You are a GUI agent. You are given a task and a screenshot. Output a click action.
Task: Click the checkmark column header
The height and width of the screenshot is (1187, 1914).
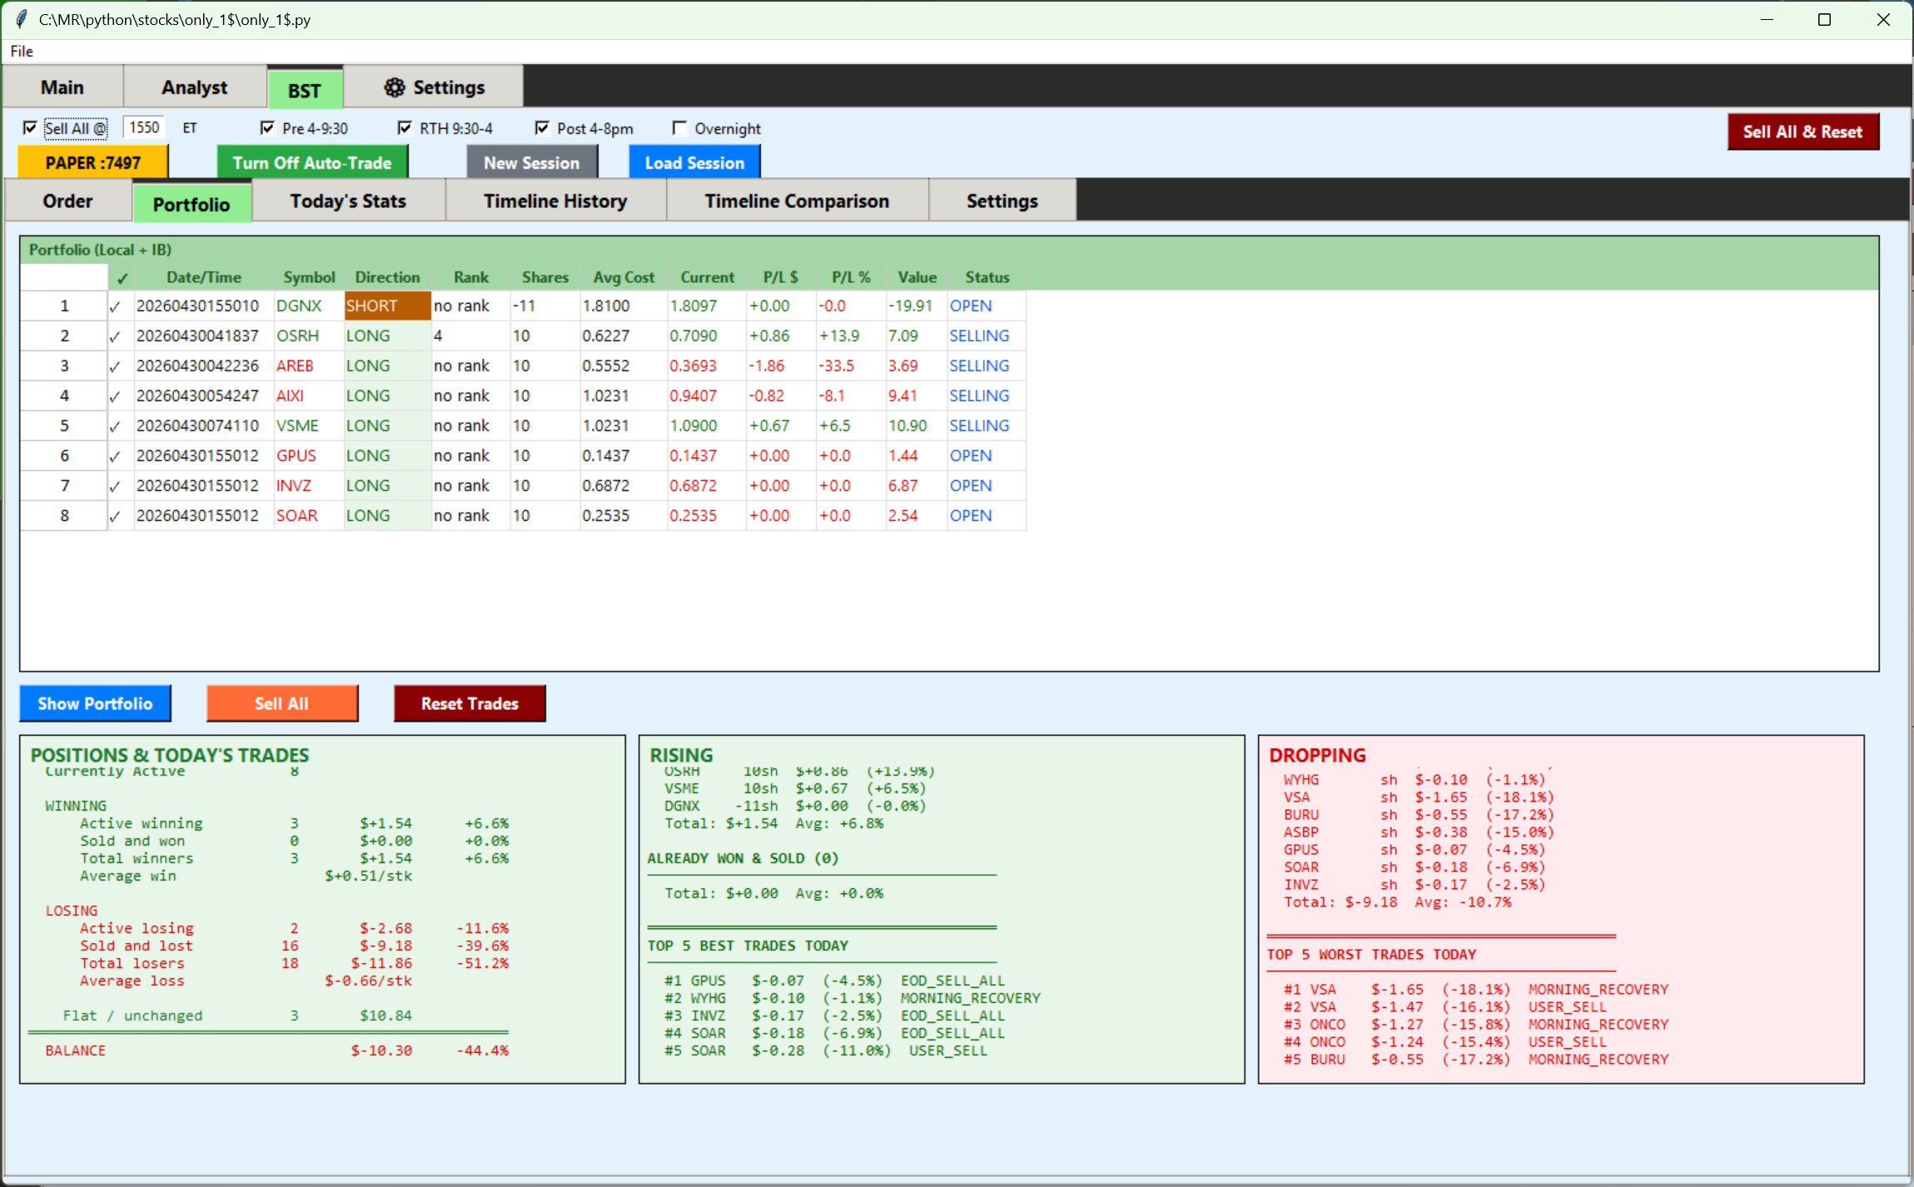click(122, 278)
